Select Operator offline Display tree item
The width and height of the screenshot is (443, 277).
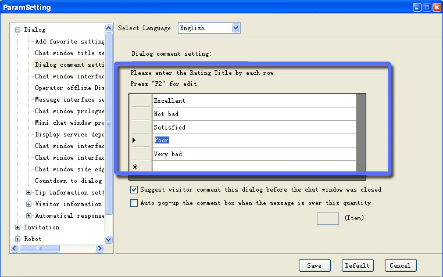tap(70, 88)
